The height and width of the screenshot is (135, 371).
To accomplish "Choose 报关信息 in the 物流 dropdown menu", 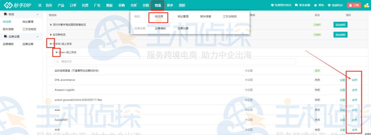I will [206, 17].
